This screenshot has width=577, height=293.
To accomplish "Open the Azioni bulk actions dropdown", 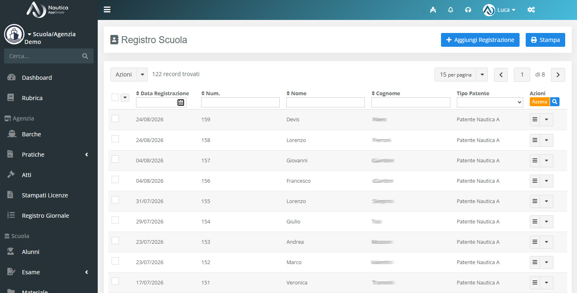I will tap(143, 74).
